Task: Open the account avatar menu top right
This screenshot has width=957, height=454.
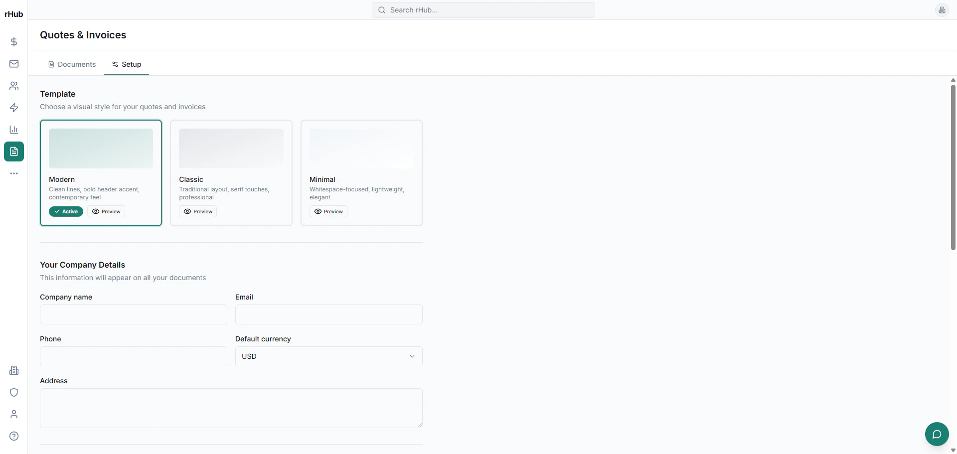Action: (942, 10)
